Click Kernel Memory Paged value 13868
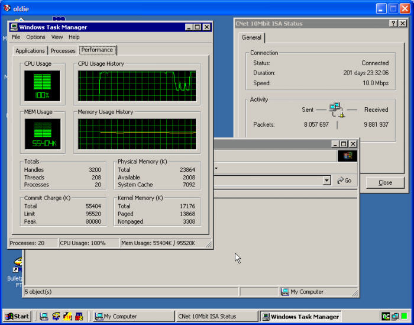This screenshot has width=414, height=325. tap(187, 214)
